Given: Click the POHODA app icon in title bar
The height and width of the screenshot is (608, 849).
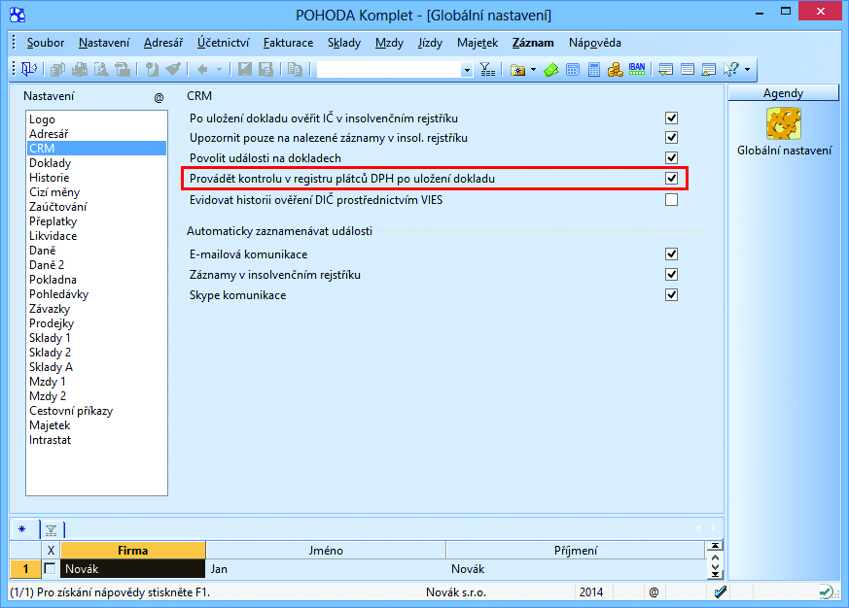Looking at the screenshot, I should [x=18, y=15].
